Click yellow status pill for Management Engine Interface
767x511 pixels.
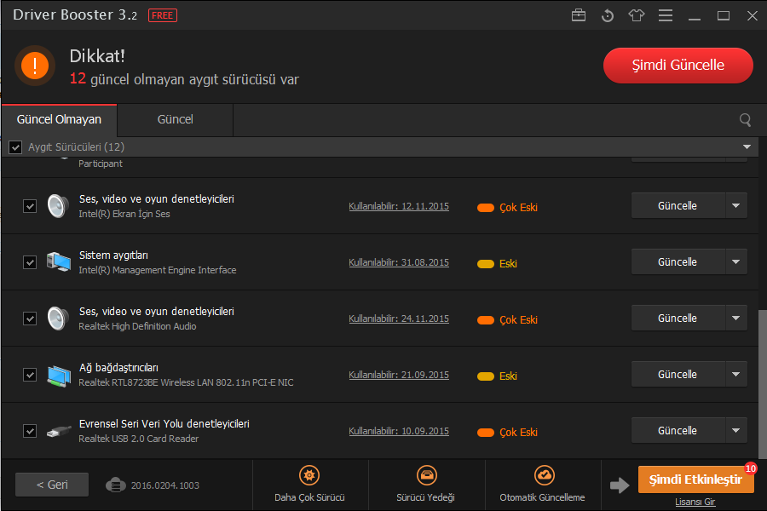pos(485,264)
